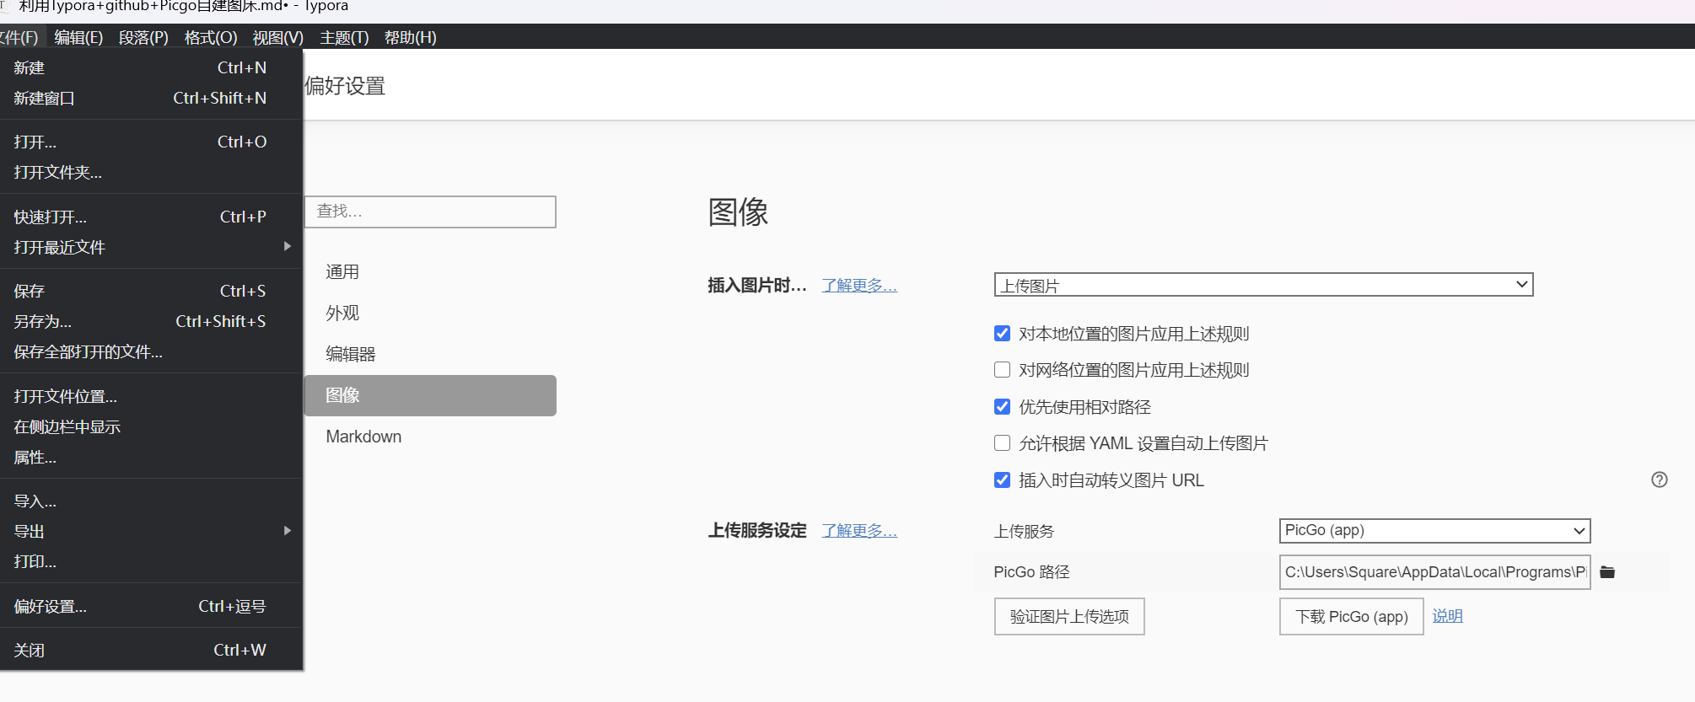Enable 允许根据 YAML 设置自动上传图片 checkbox
This screenshot has width=1695, height=702.
point(1002,443)
